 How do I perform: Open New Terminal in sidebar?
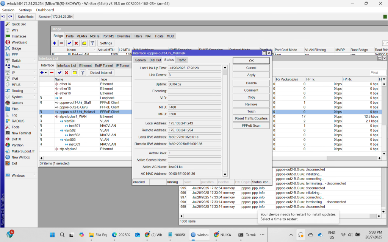coord(21,133)
